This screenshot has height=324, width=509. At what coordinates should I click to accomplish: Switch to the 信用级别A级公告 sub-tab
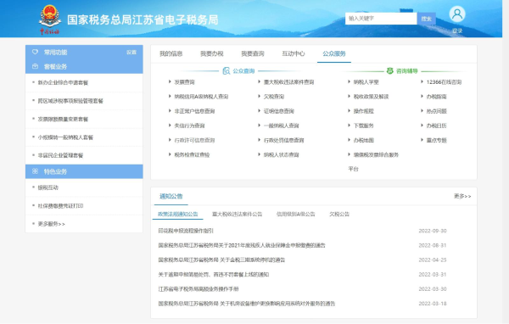(296, 214)
